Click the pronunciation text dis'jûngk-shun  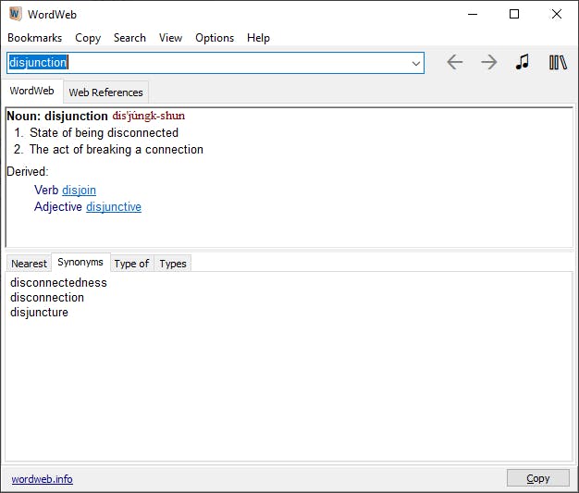148,116
